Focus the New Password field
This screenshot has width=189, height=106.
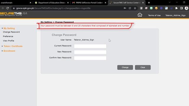pos(90,52)
